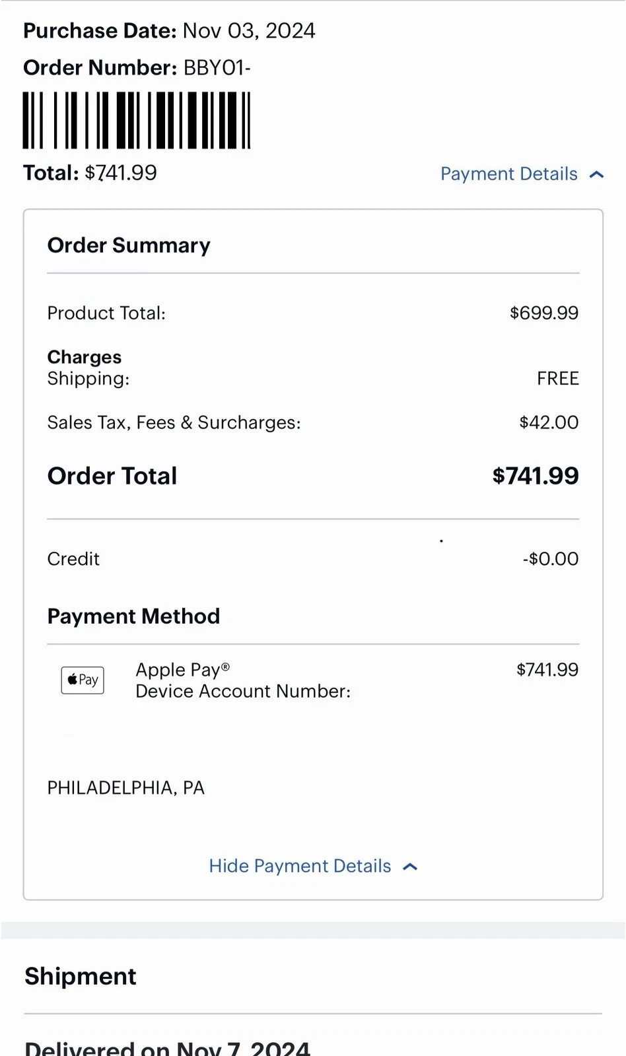Click the bold Order Total label
626x1056 pixels.
pos(112,476)
